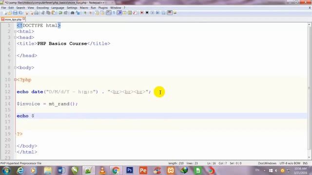Image resolution: width=312 pixels, height=175 pixels.
Task: Start macro recording with the red record icon
Action: (x=142, y=13)
